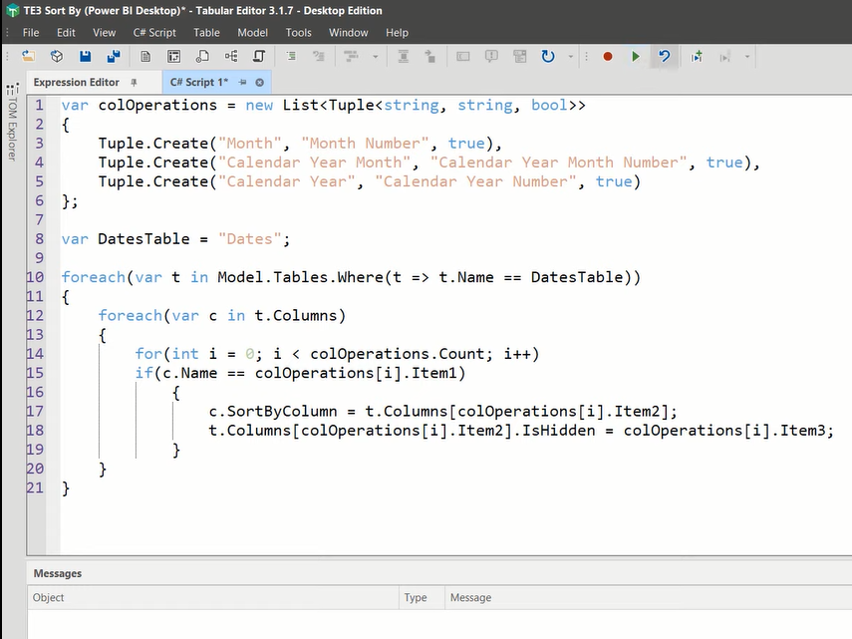The width and height of the screenshot is (852, 639).
Task: Click "Calendar Year Number" string on line 5
Action: pos(475,181)
